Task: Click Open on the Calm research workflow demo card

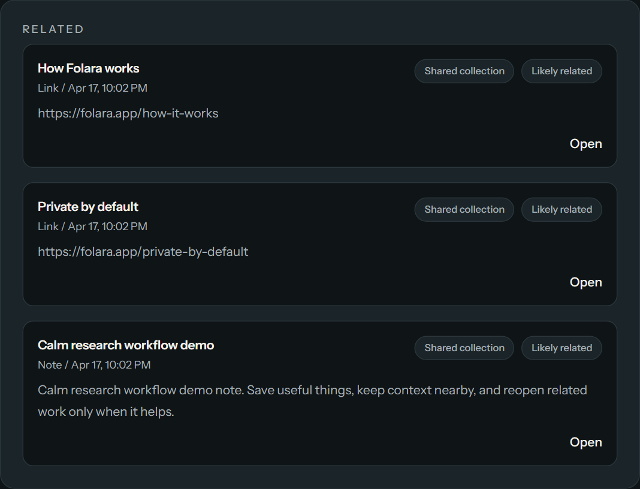Action: tap(585, 442)
